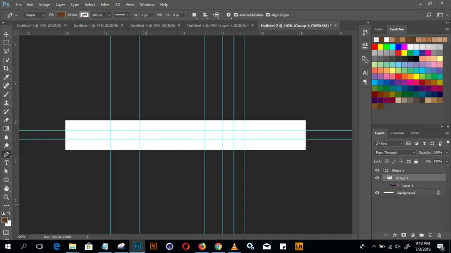Select the Blur tool
The height and width of the screenshot is (253, 451).
tap(6, 137)
